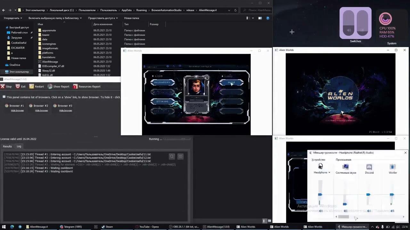Open Steam from the taskbar
Screen dimensions: 410x230
[107, 227]
